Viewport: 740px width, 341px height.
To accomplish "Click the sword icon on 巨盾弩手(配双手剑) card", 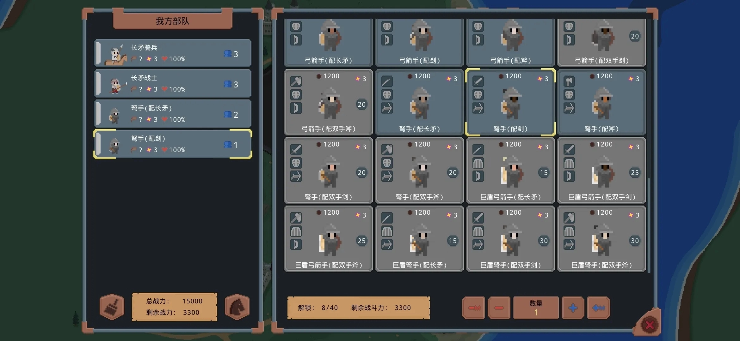I will (x=478, y=218).
